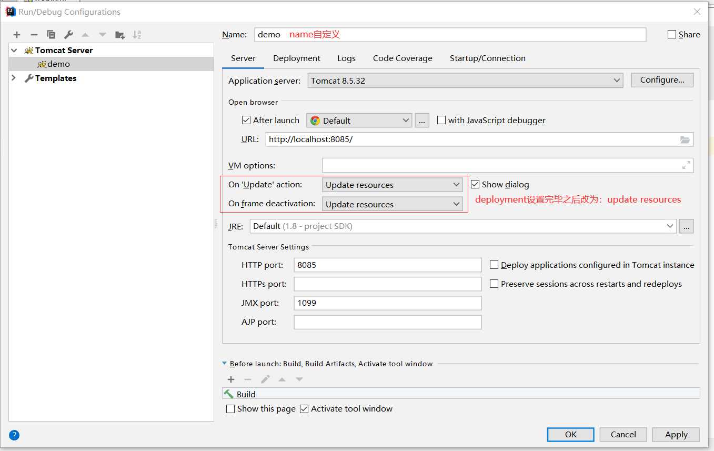This screenshot has height=451, width=714.
Task: Open the On 'Update' action dropdown
Action: [393, 185]
